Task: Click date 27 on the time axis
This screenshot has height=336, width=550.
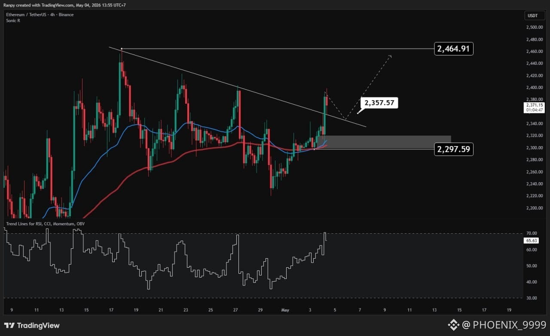Action: point(235,309)
